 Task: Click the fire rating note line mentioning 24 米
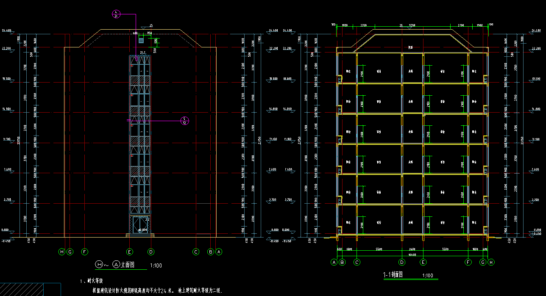click(x=157, y=291)
